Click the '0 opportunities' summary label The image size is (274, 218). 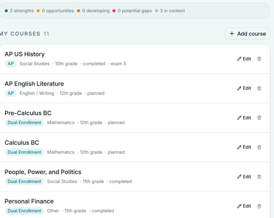click(58, 11)
